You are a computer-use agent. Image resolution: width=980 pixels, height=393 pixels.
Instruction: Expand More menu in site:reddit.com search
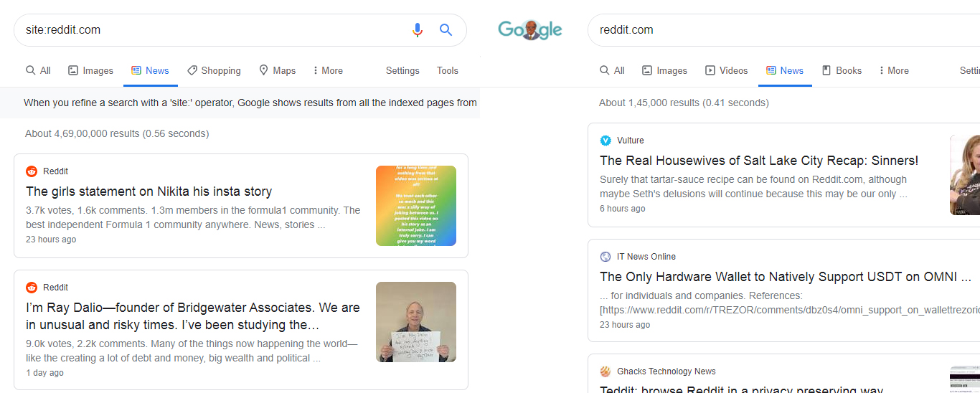(328, 70)
